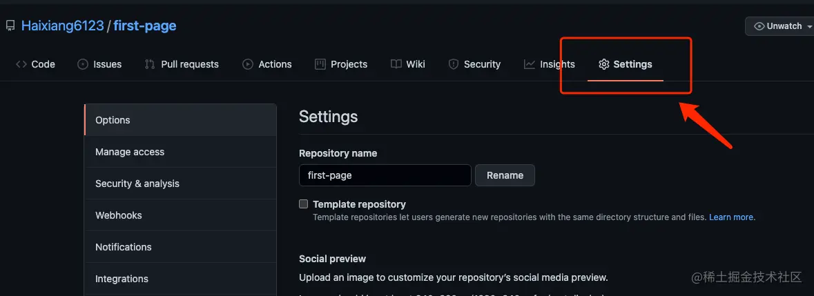Click the Actions play icon
The width and height of the screenshot is (814, 296).
(248, 64)
